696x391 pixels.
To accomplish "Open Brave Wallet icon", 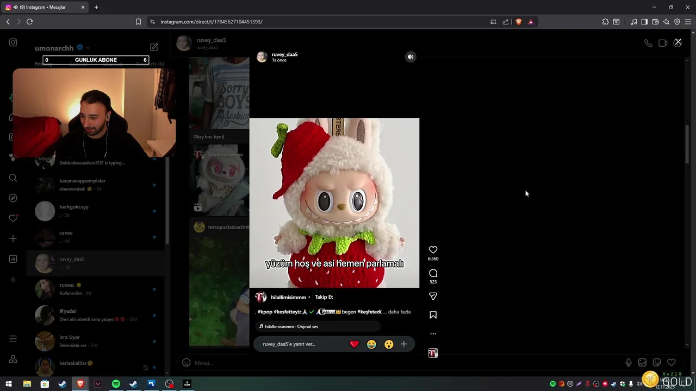I will [x=655, y=22].
